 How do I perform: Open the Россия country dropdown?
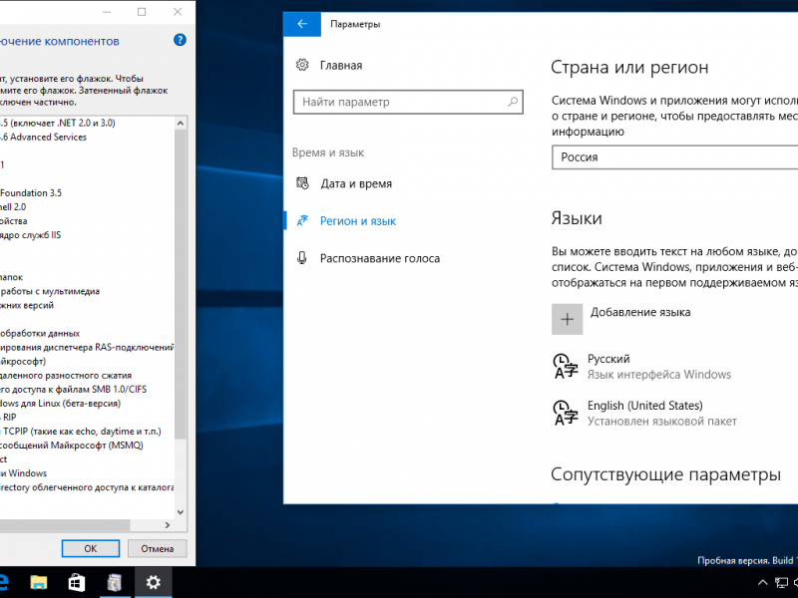point(675,157)
